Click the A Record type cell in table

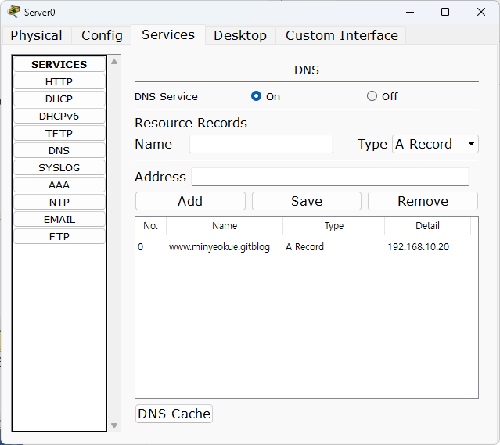[x=304, y=246]
